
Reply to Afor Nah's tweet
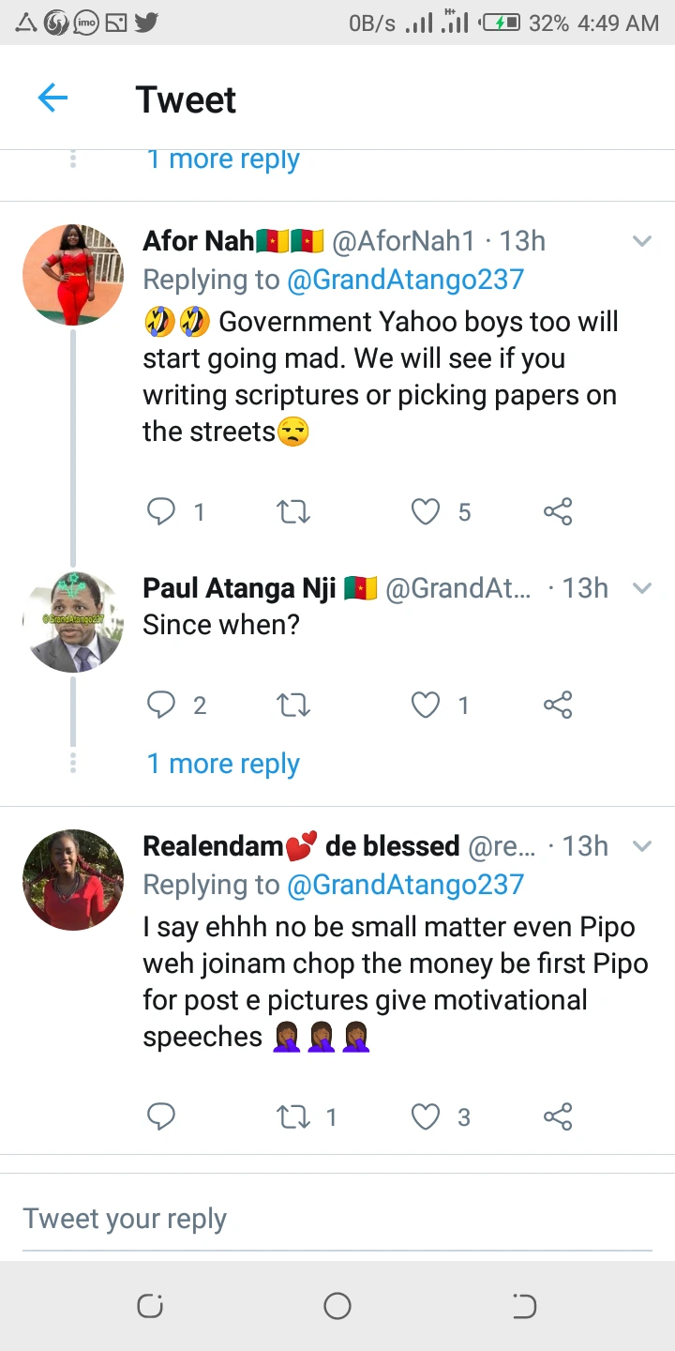pos(162,511)
